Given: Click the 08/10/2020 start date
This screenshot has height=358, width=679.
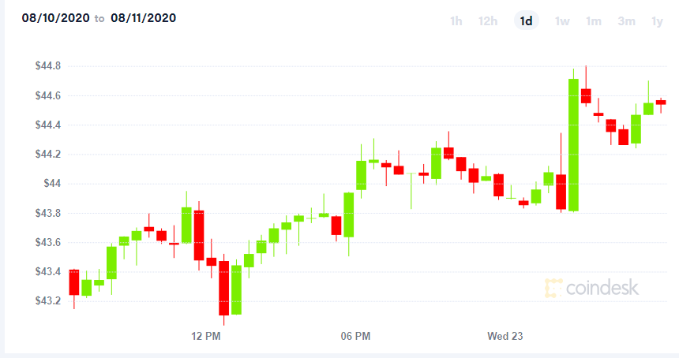Looking at the screenshot, I should pos(56,18).
